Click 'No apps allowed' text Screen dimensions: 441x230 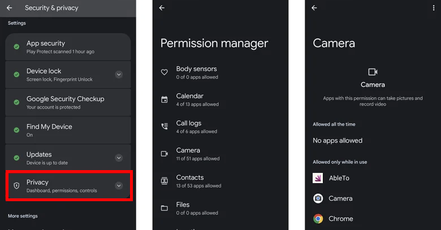338,140
